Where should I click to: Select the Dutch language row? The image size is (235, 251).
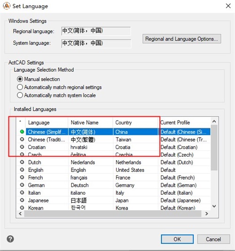coord(114,162)
